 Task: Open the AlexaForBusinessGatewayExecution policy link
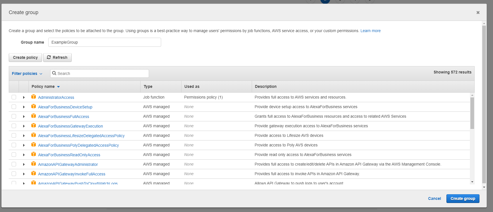pos(71,126)
